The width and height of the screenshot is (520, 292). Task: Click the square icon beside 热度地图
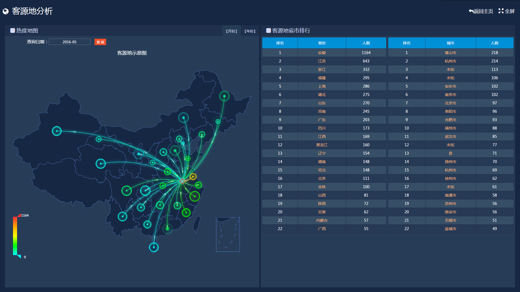point(12,31)
